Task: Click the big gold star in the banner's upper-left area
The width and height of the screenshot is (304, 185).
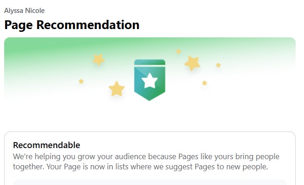Action: (x=99, y=60)
